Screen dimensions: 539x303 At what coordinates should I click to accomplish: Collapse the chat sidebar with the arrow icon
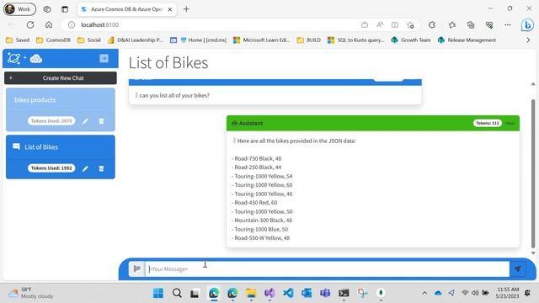pos(104,58)
